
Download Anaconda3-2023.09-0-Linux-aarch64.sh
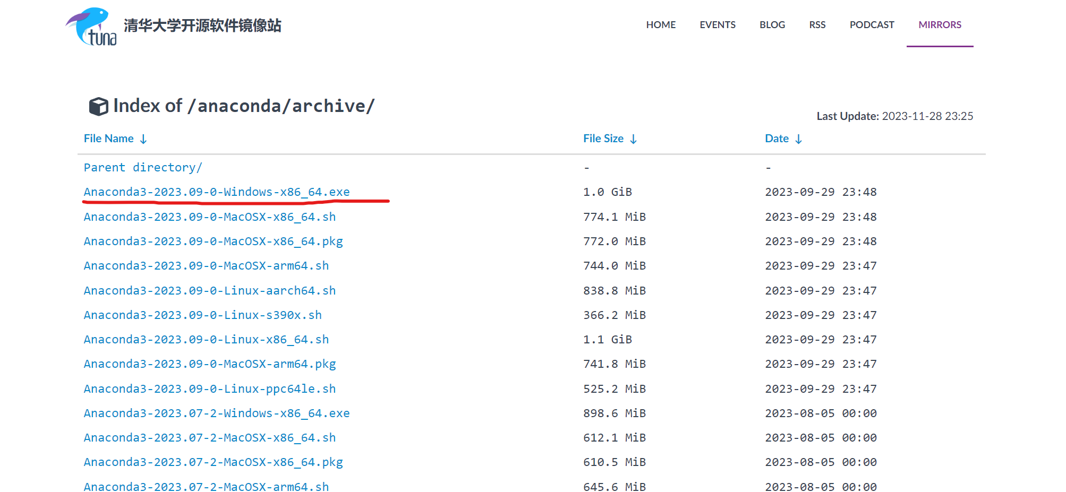pyautogui.click(x=210, y=291)
